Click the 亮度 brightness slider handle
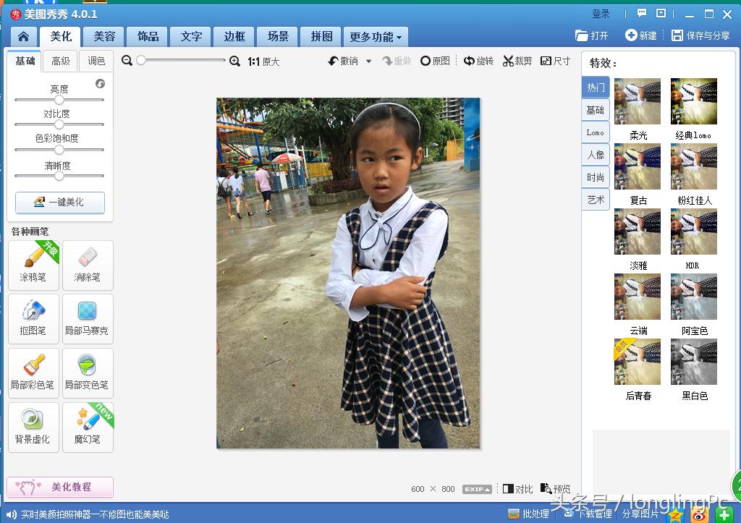Image resolution: width=741 pixels, height=523 pixels. [x=59, y=100]
